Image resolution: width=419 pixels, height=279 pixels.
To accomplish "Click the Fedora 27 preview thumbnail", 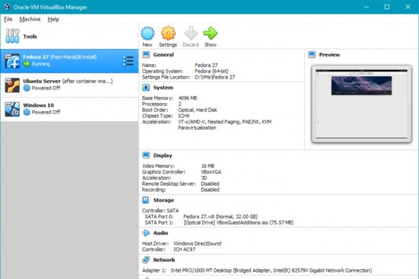I will pyautogui.click(x=361, y=103).
